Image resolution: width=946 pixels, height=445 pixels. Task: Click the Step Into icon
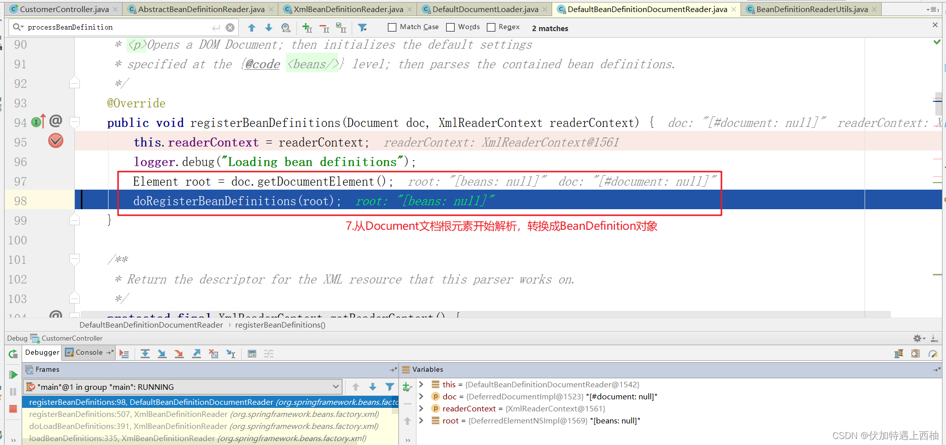[162, 354]
